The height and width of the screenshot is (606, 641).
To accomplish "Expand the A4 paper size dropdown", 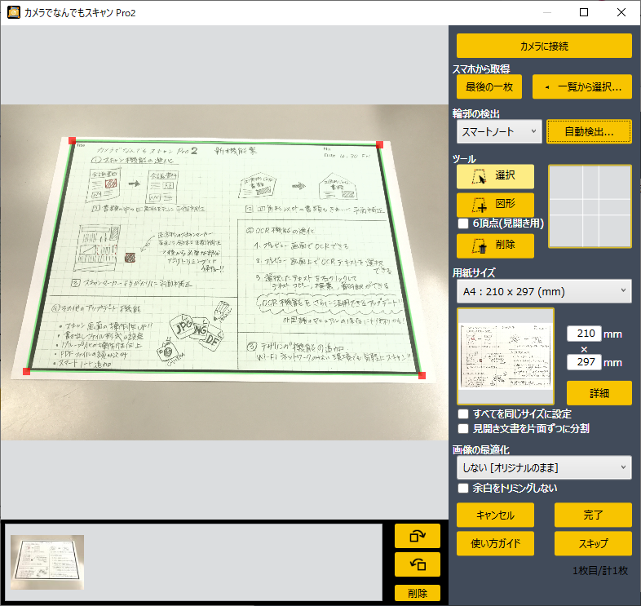I will (543, 291).
